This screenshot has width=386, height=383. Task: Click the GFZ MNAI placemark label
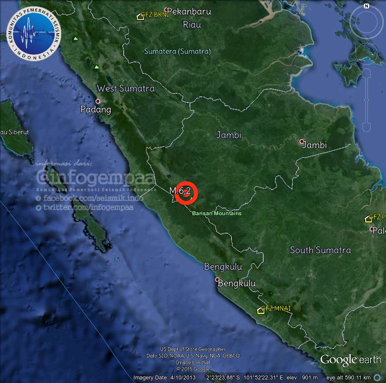click(276, 308)
